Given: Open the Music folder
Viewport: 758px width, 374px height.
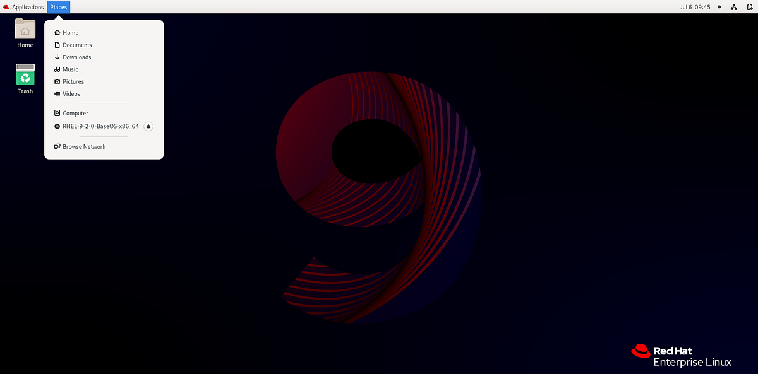Looking at the screenshot, I should tap(69, 69).
